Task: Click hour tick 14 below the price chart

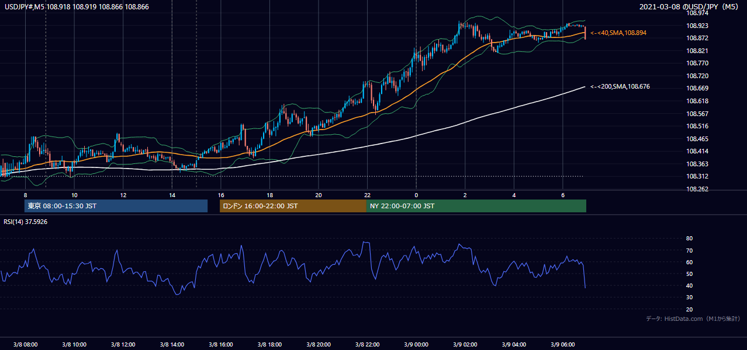Action: (x=172, y=195)
